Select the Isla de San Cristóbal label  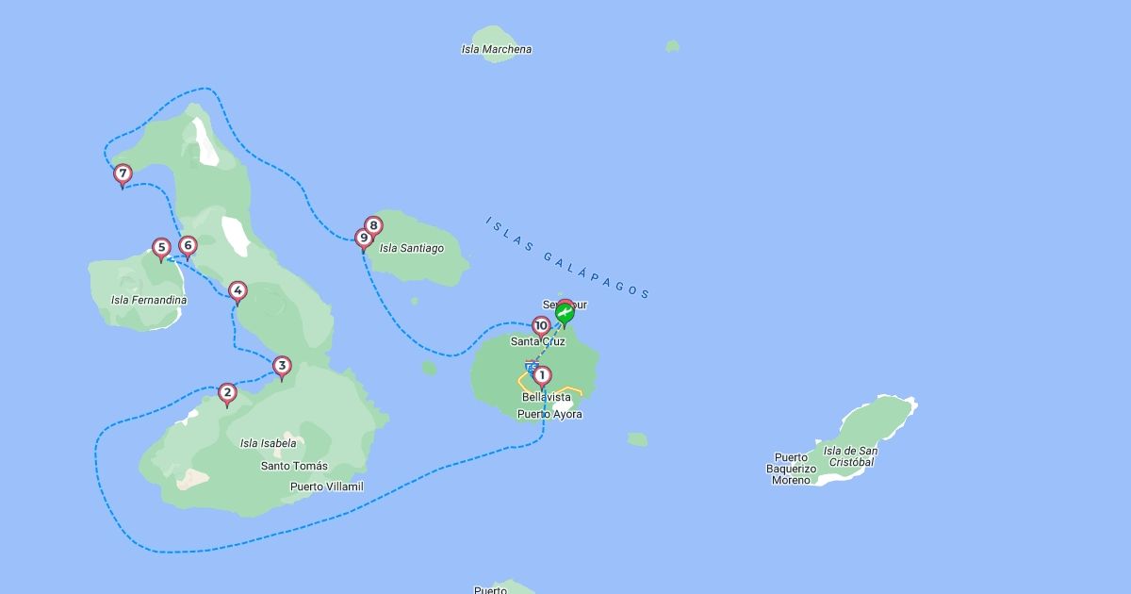click(850, 456)
